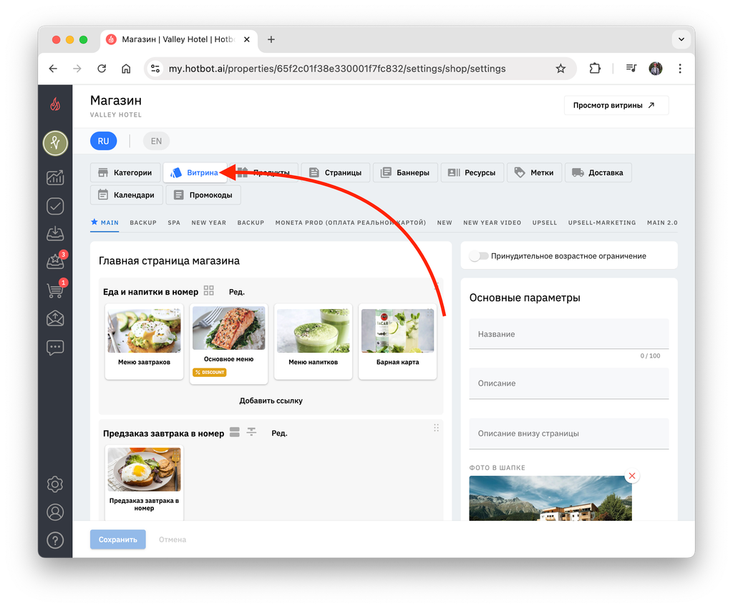Select the NEW YEAR VIDEO storefront tab
The width and height of the screenshot is (733, 608).
(492, 222)
